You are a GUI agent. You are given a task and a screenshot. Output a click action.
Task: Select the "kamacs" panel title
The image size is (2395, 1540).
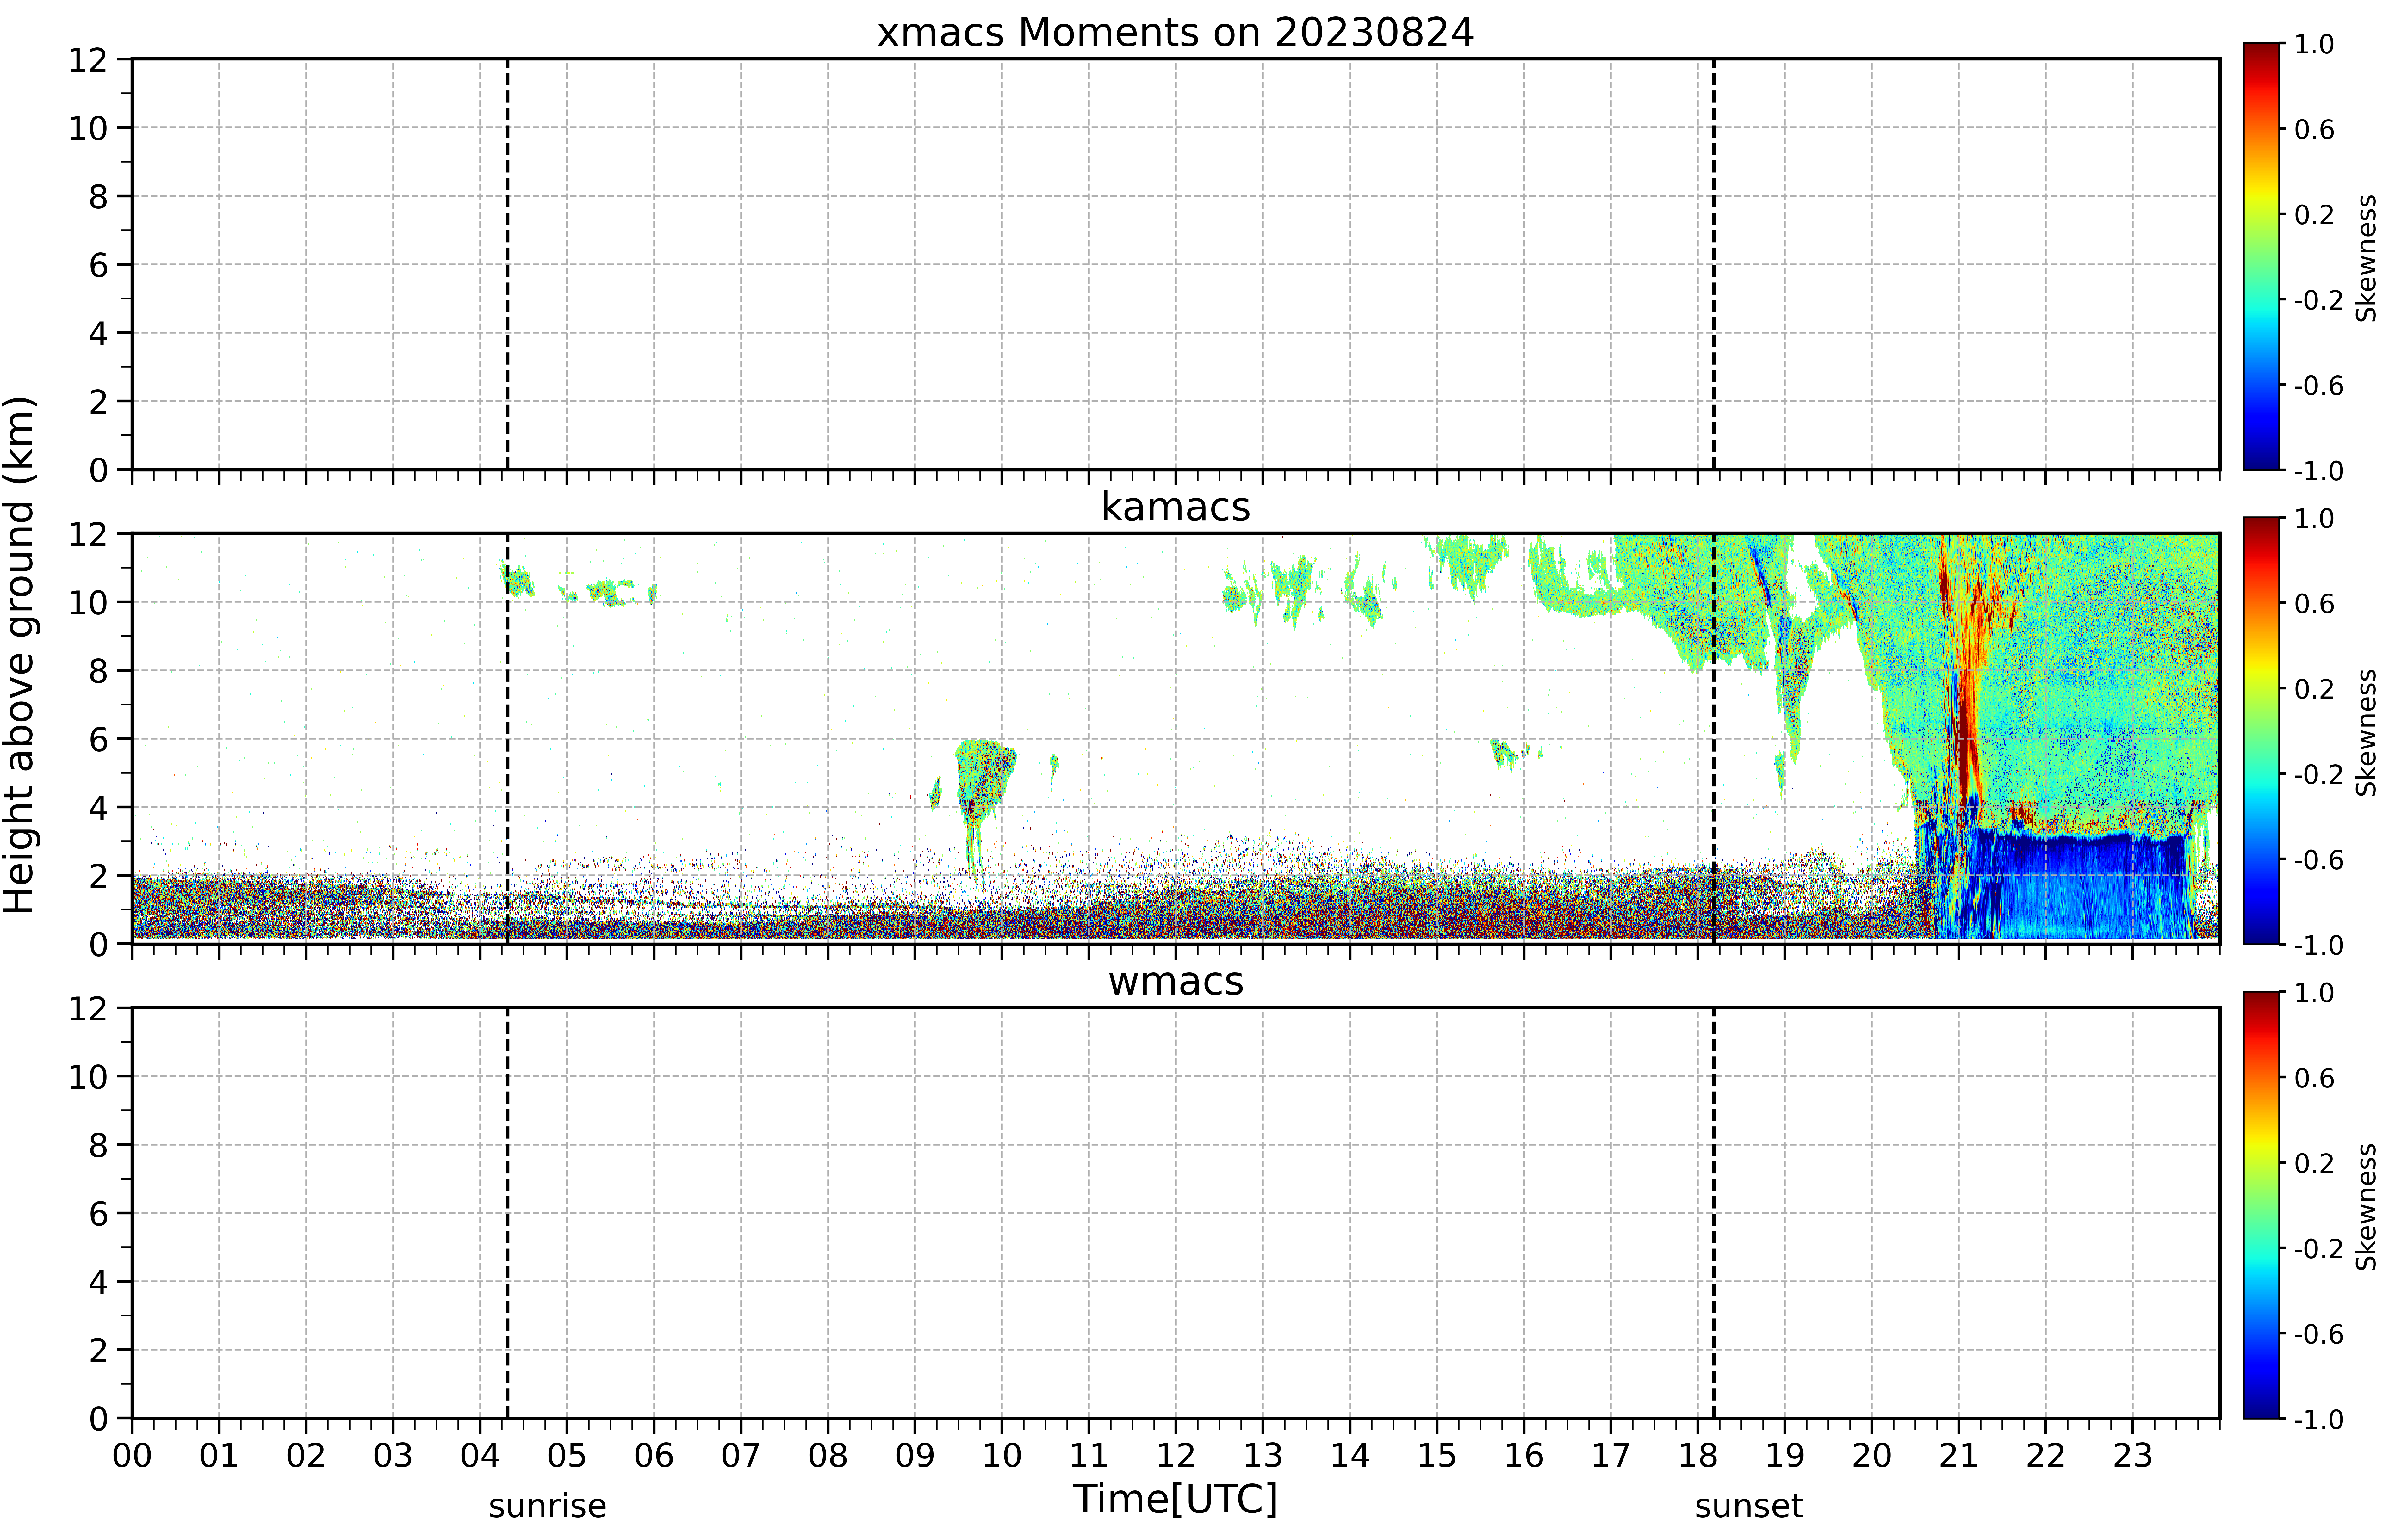tap(1176, 507)
